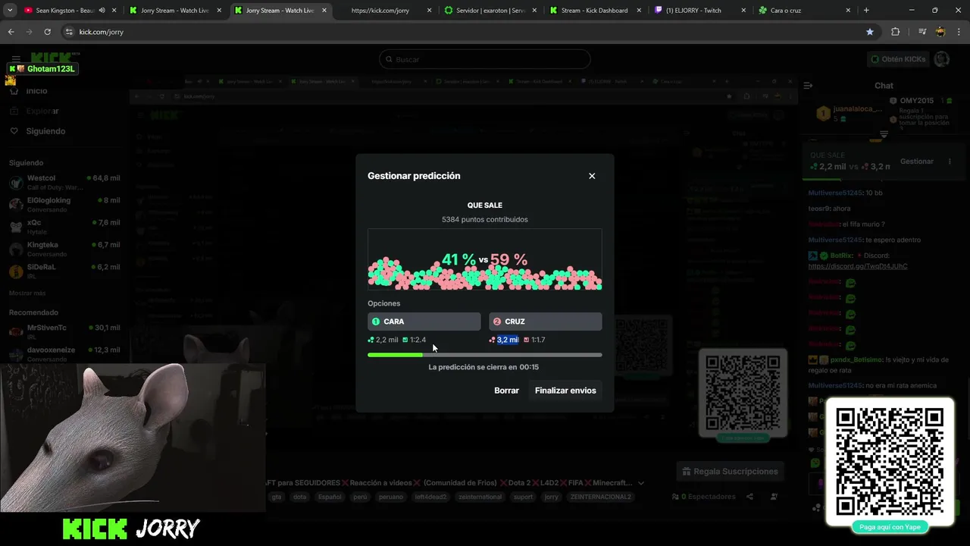Click the 2,2 mil points value
Screen dimensions: 970x546
[x=386, y=340]
